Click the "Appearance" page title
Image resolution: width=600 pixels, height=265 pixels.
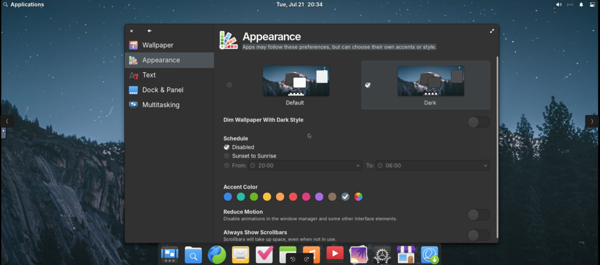tap(272, 37)
